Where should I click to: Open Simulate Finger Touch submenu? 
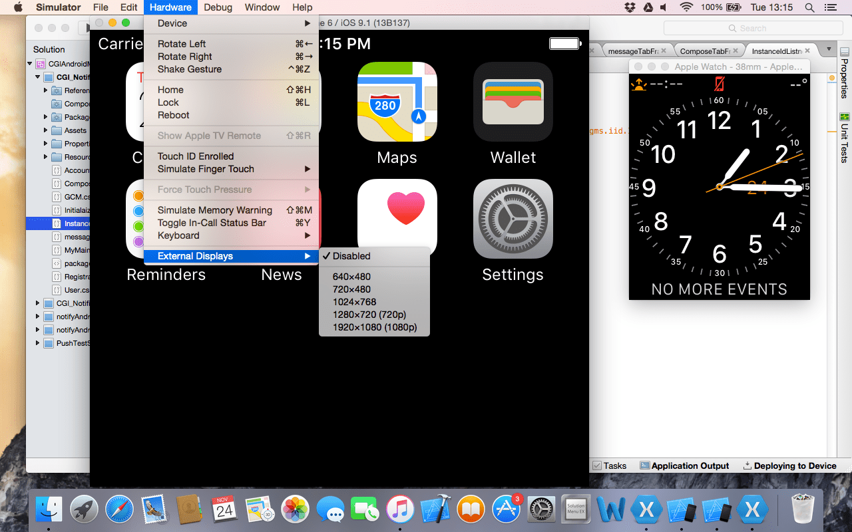click(x=231, y=169)
